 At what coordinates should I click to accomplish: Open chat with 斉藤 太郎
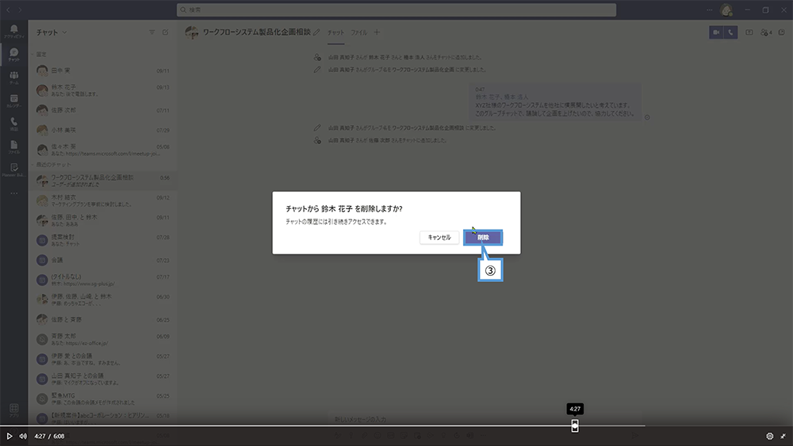102,339
